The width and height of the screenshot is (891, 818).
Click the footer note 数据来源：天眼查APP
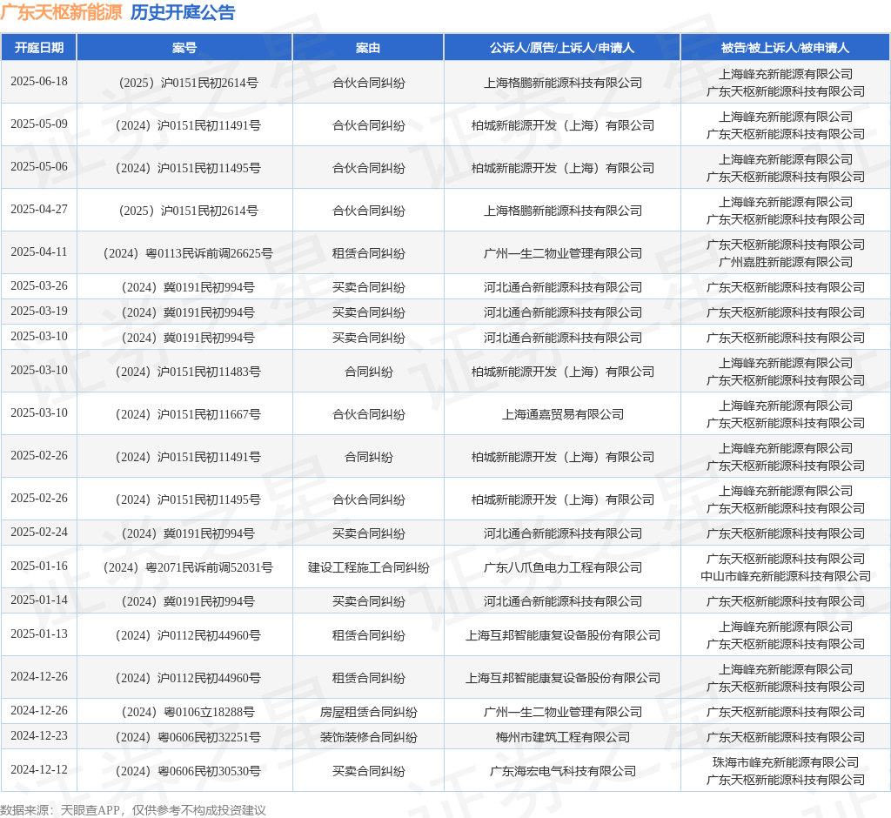60,810
